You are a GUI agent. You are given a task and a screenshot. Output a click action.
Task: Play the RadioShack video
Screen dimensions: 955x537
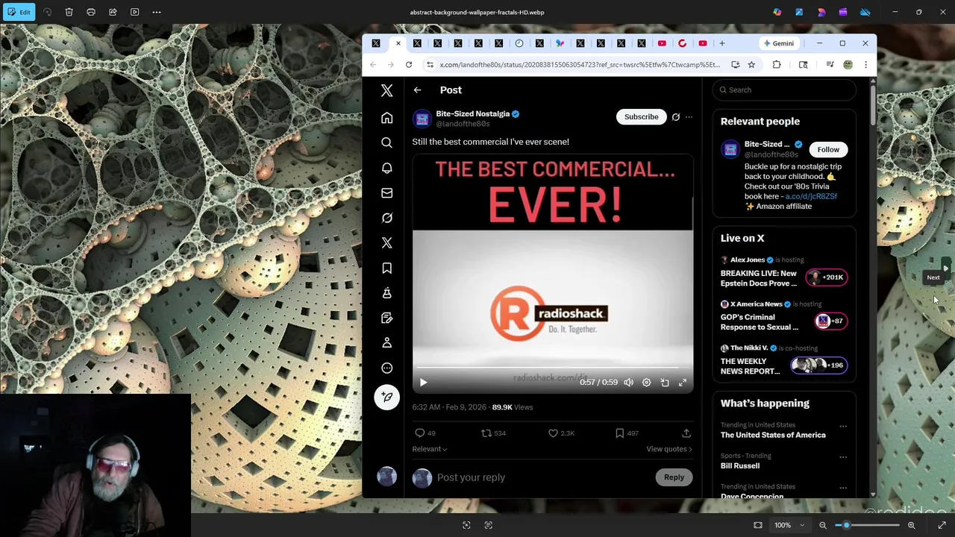coord(423,383)
